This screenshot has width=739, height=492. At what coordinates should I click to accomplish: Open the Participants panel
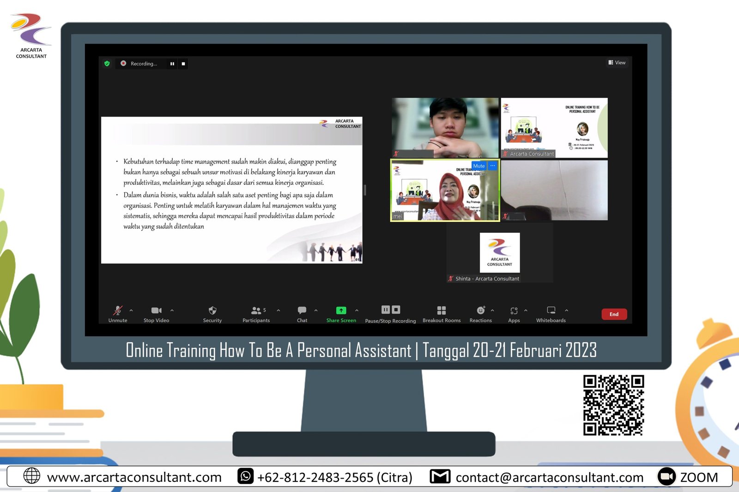tap(256, 311)
